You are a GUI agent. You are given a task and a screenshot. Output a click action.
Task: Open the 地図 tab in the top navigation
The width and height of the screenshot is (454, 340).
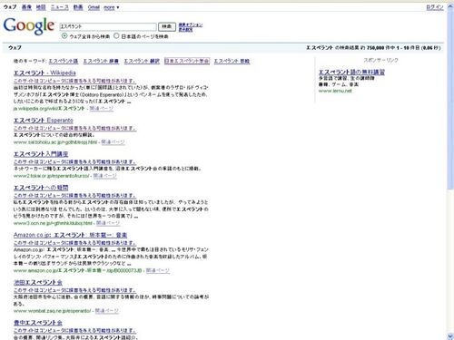[x=41, y=7]
